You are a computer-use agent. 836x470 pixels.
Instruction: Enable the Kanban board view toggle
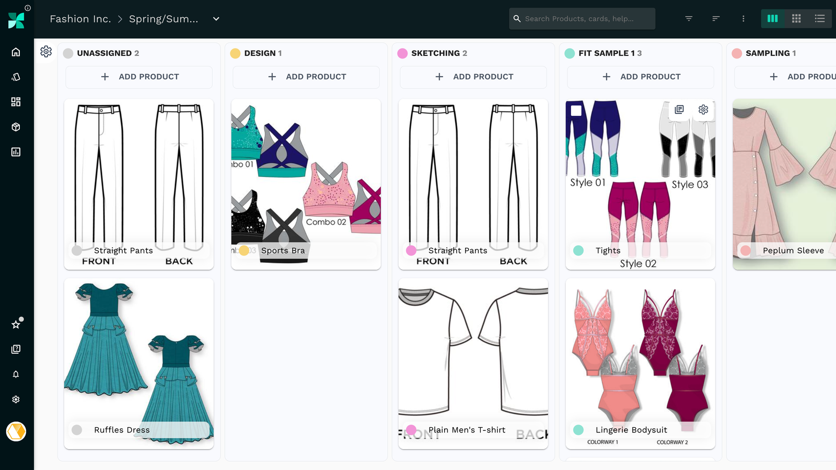(x=773, y=18)
